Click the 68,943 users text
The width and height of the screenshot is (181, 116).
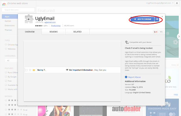(69, 26)
